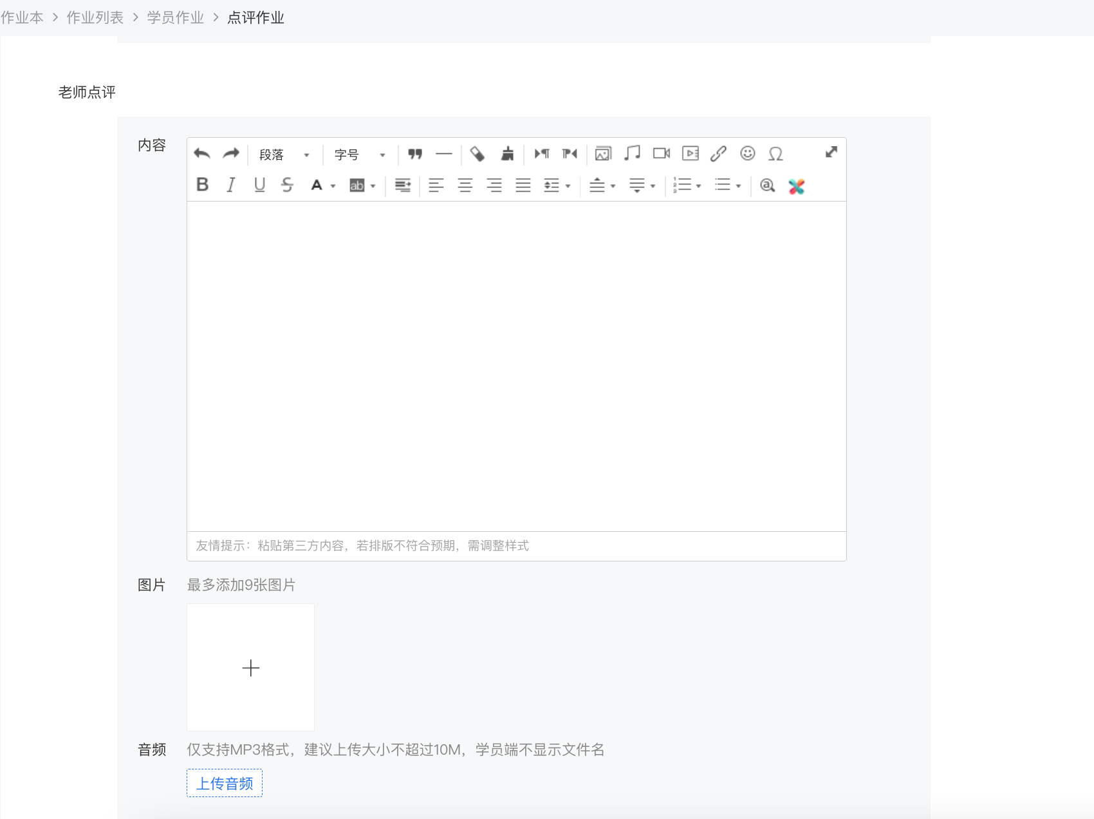Image resolution: width=1094 pixels, height=819 pixels.
Task: Apply blockquote with quotation mark icon
Action: tap(415, 154)
